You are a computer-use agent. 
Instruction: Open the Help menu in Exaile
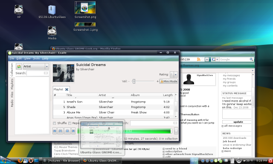[x=45, y=59]
